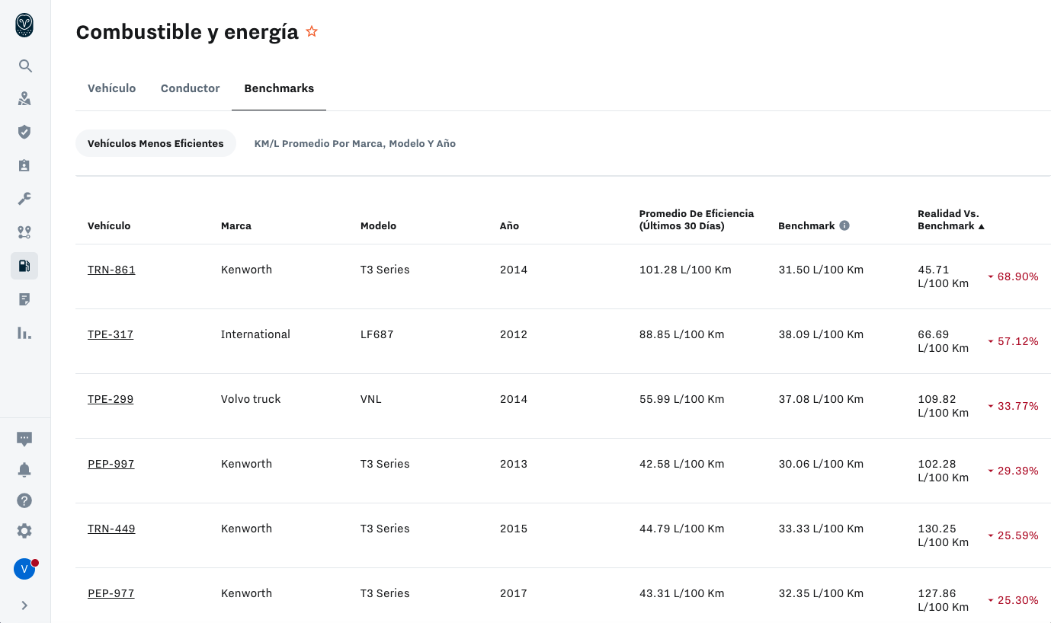Open the search icon in sidebar
1051x623 pixels.
click(24, 66)
